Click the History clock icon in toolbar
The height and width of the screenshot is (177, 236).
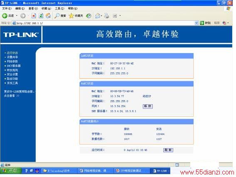(89, 16)
